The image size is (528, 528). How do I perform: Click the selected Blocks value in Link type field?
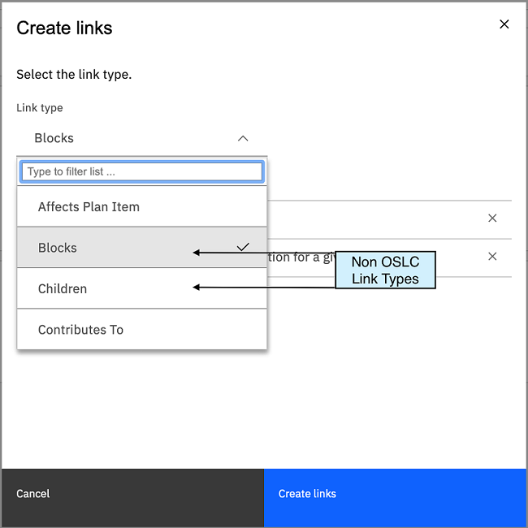pos(54,138)
